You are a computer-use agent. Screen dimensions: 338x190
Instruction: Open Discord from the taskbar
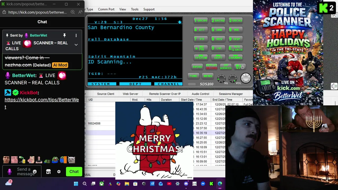(x=186, y=184)
